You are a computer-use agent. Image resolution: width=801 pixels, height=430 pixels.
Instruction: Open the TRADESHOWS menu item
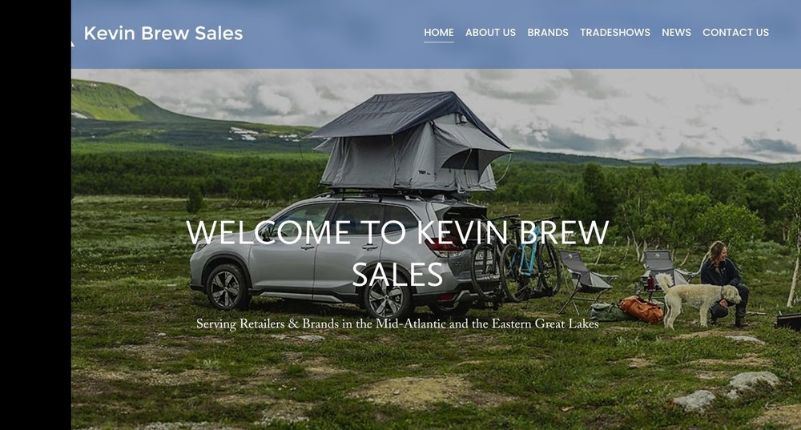click(615, 32)
